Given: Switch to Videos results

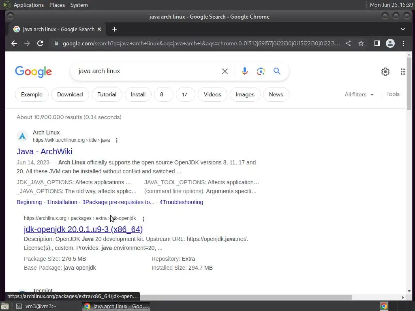Looking at the screenshot, I should (x=212, y=94).
